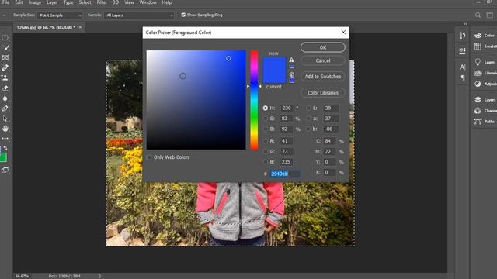Image resolution: width=497 pixels, height=279 pixels.
Task: Select the Blur droplet tool
Action: pyautogui.click(x=5, y=98)
